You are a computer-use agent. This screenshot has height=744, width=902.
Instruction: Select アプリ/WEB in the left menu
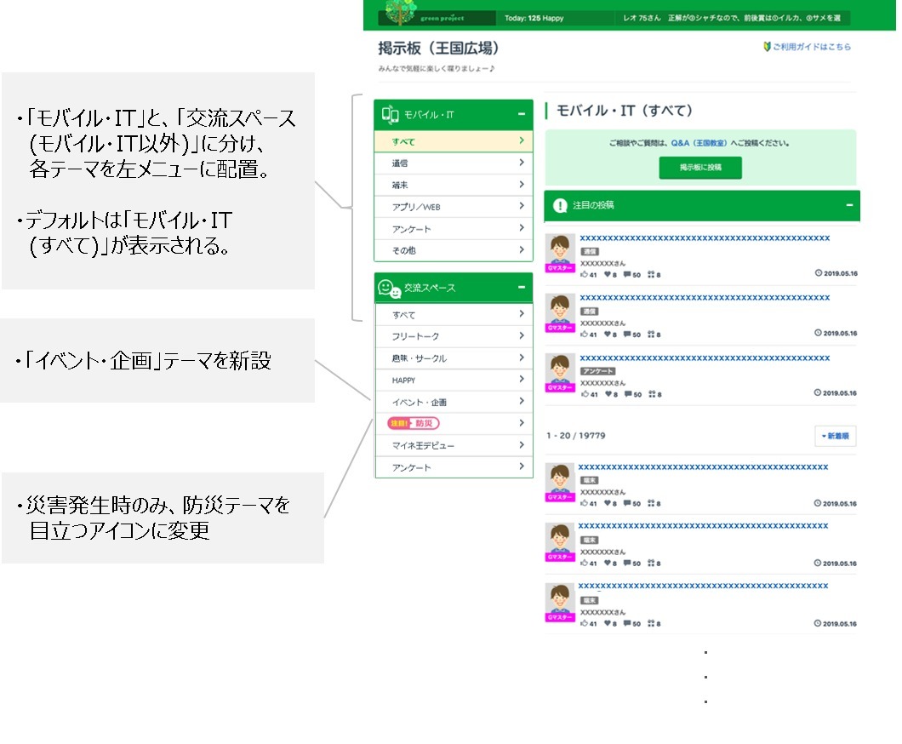click(x=453, y=207)
